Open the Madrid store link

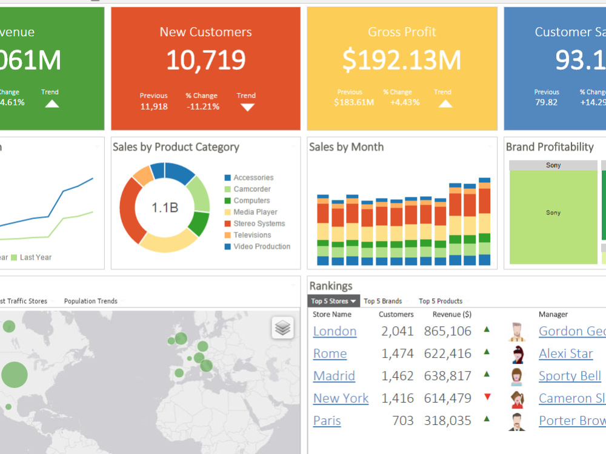(334, 376)
